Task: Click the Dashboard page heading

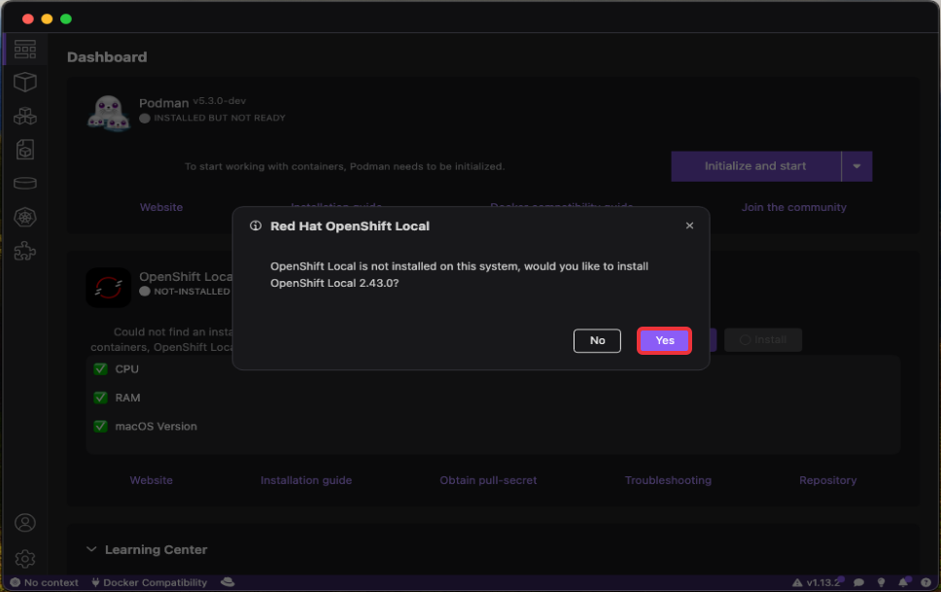Action: [107, 57]
